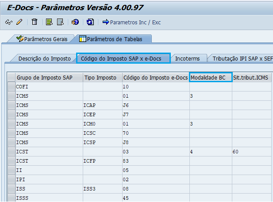This screenshot has width=273, height=202.
Task: Select row selector for ICST ICFP
Action: click(12, 161)
